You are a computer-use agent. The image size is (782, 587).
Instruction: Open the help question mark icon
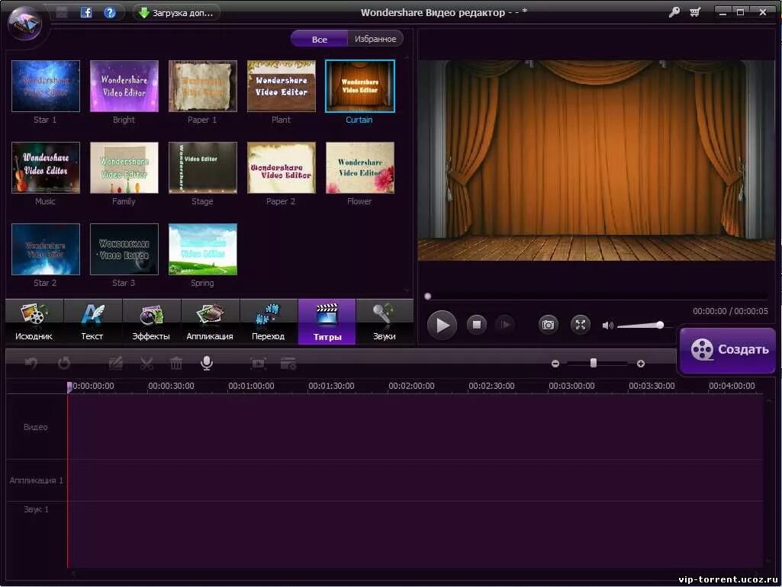click(x=110, y=12)
